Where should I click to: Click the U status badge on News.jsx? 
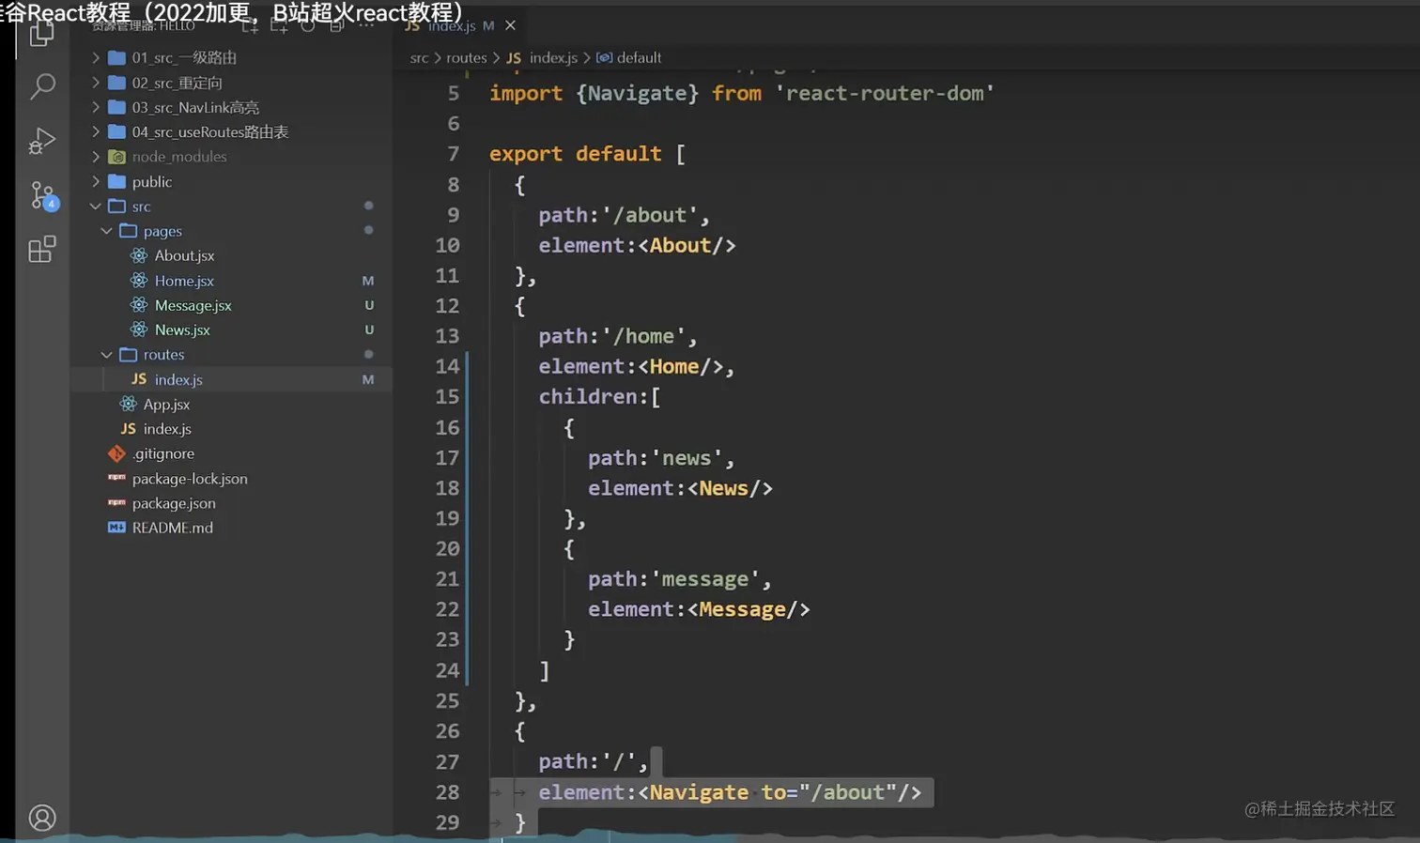pyautogui.click(x=369, y=330)
